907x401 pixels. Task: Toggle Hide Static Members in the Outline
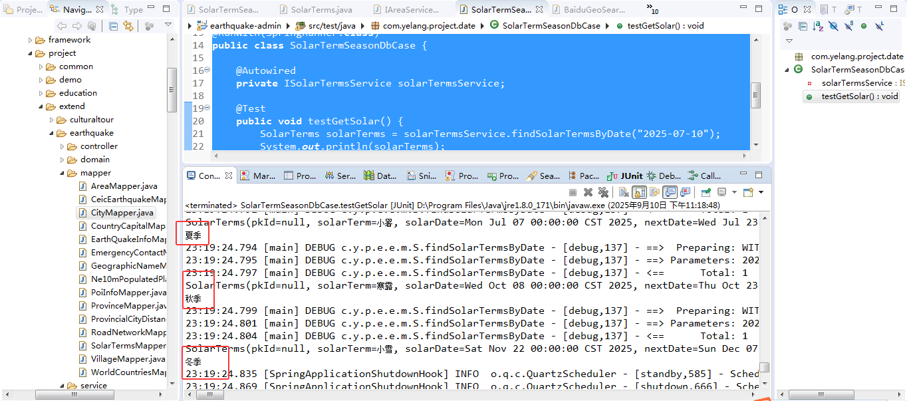coord(848,26)
